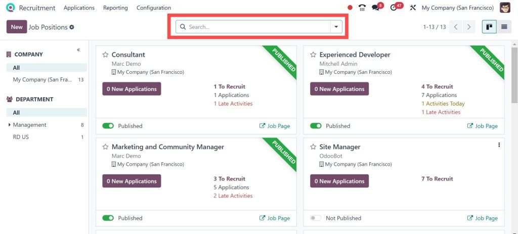Click the vertical page scrollbar
Viewport: 518px width, 234px height.
pyautogui.click(x=514, y=75)
